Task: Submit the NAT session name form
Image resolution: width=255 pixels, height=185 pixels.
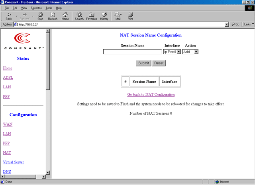Action: coord(143,63)
